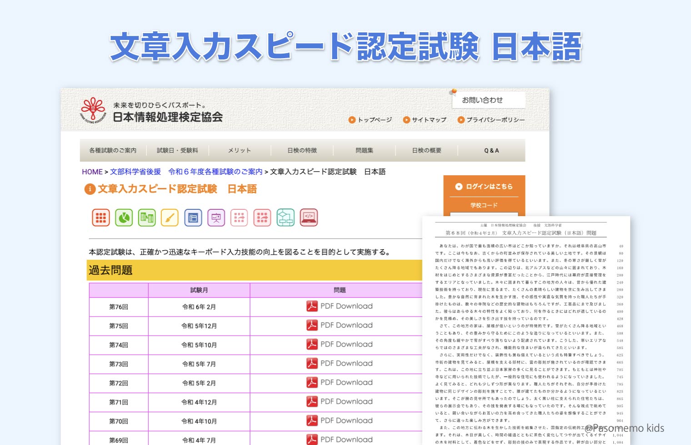Viewport: 691px width, 445px height.
Task: Open サイトマップ link
Action: coord(425,120)
